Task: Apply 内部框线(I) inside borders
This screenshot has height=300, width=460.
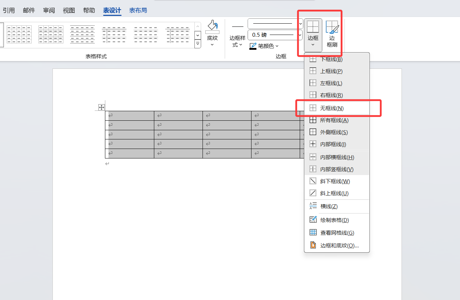Action: click(337, 144)
